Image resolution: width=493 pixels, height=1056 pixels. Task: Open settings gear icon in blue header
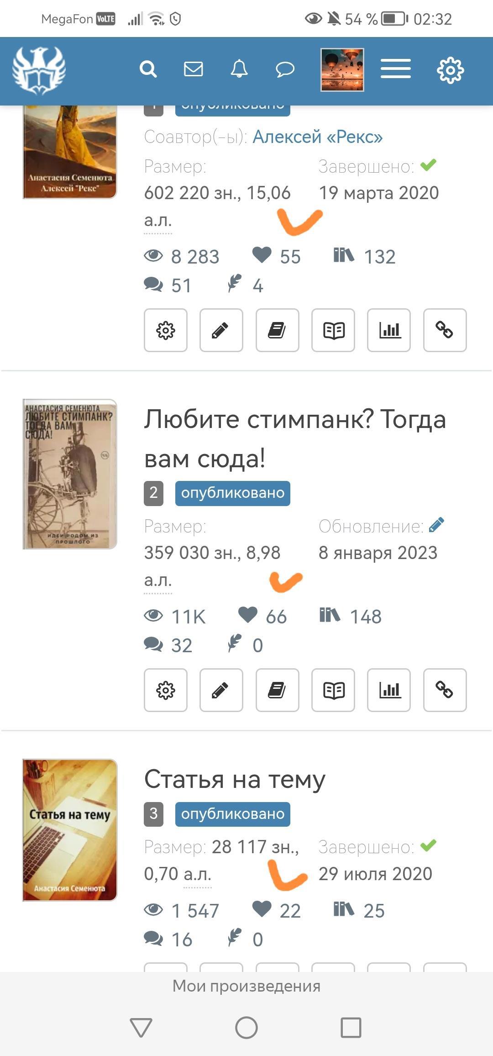pyautogui.click(x=451, y=70)
